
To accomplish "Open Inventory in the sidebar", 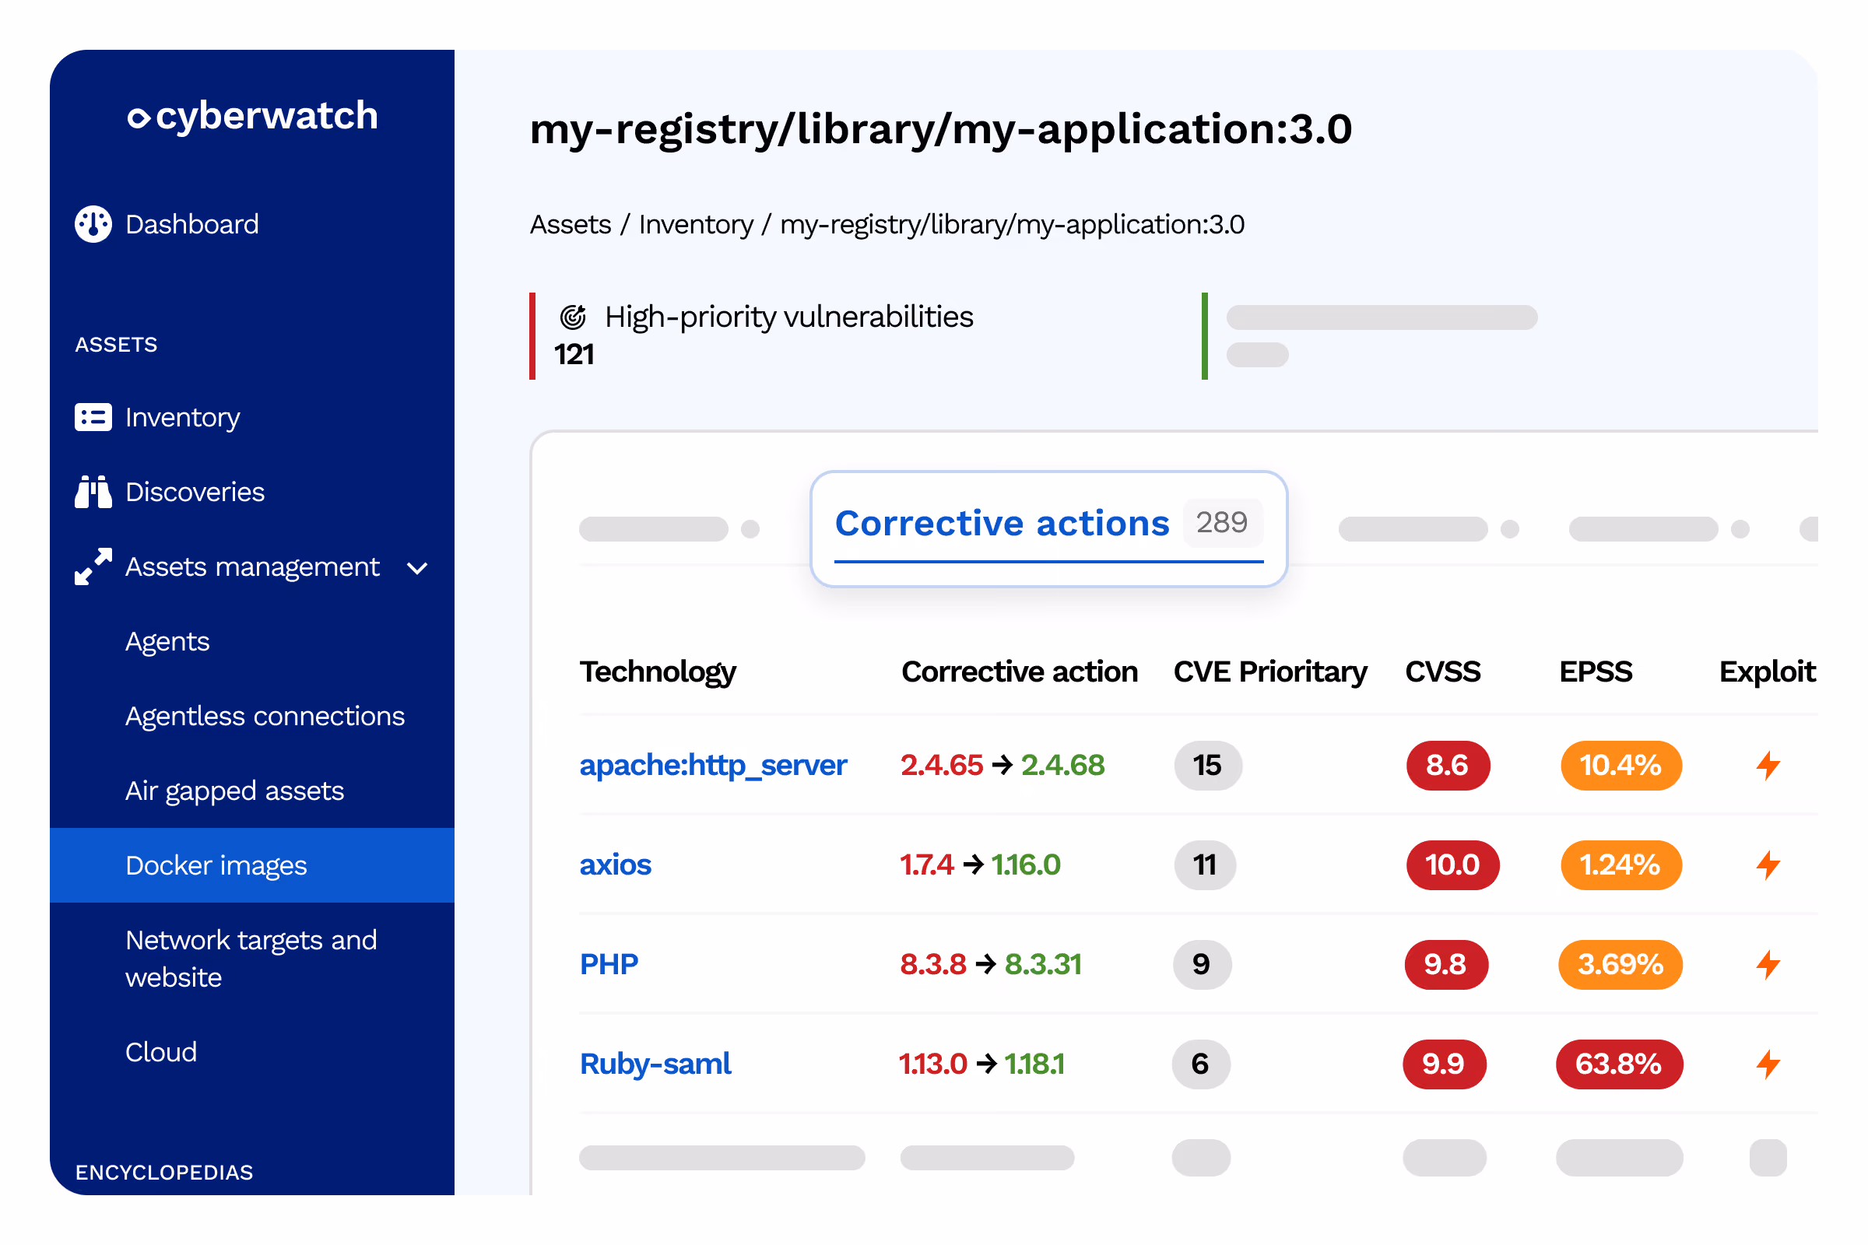I will (183, 418).
